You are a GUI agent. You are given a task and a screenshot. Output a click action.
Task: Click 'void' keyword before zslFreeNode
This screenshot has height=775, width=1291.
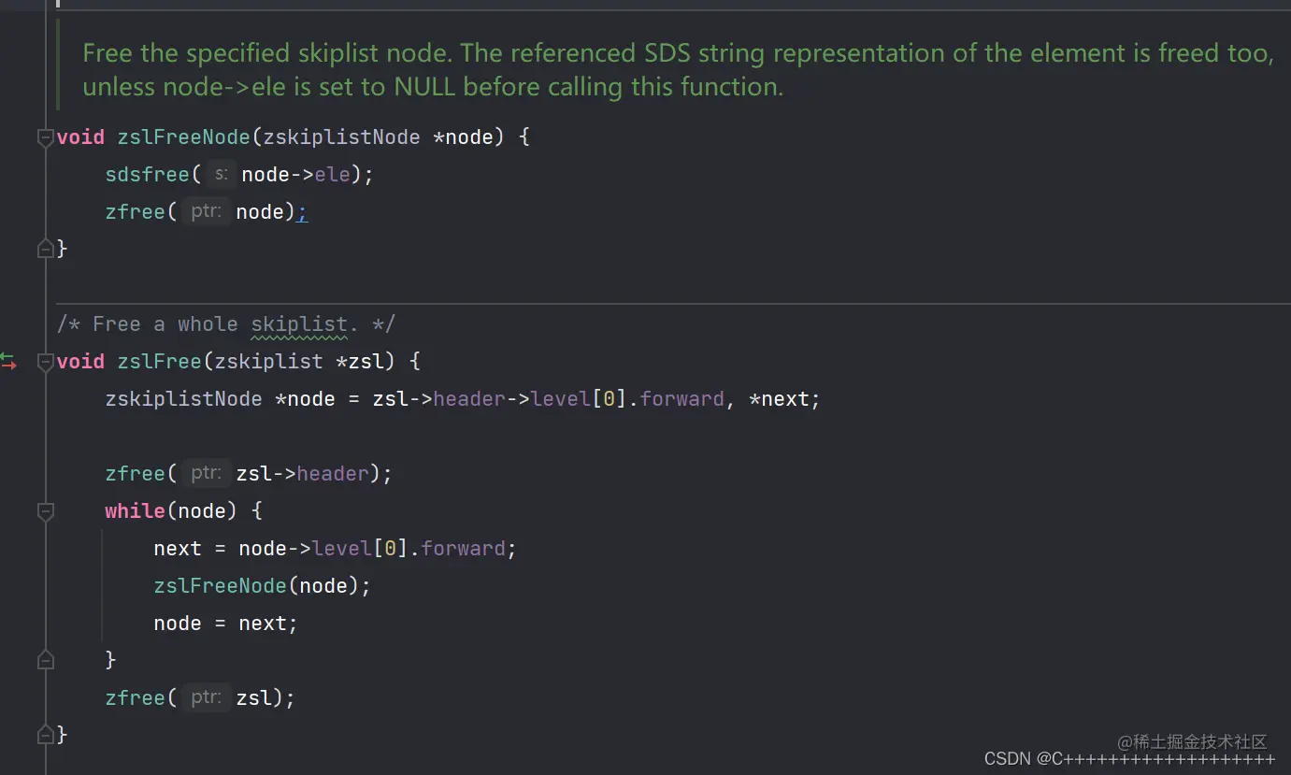click(x=80, y=137)
